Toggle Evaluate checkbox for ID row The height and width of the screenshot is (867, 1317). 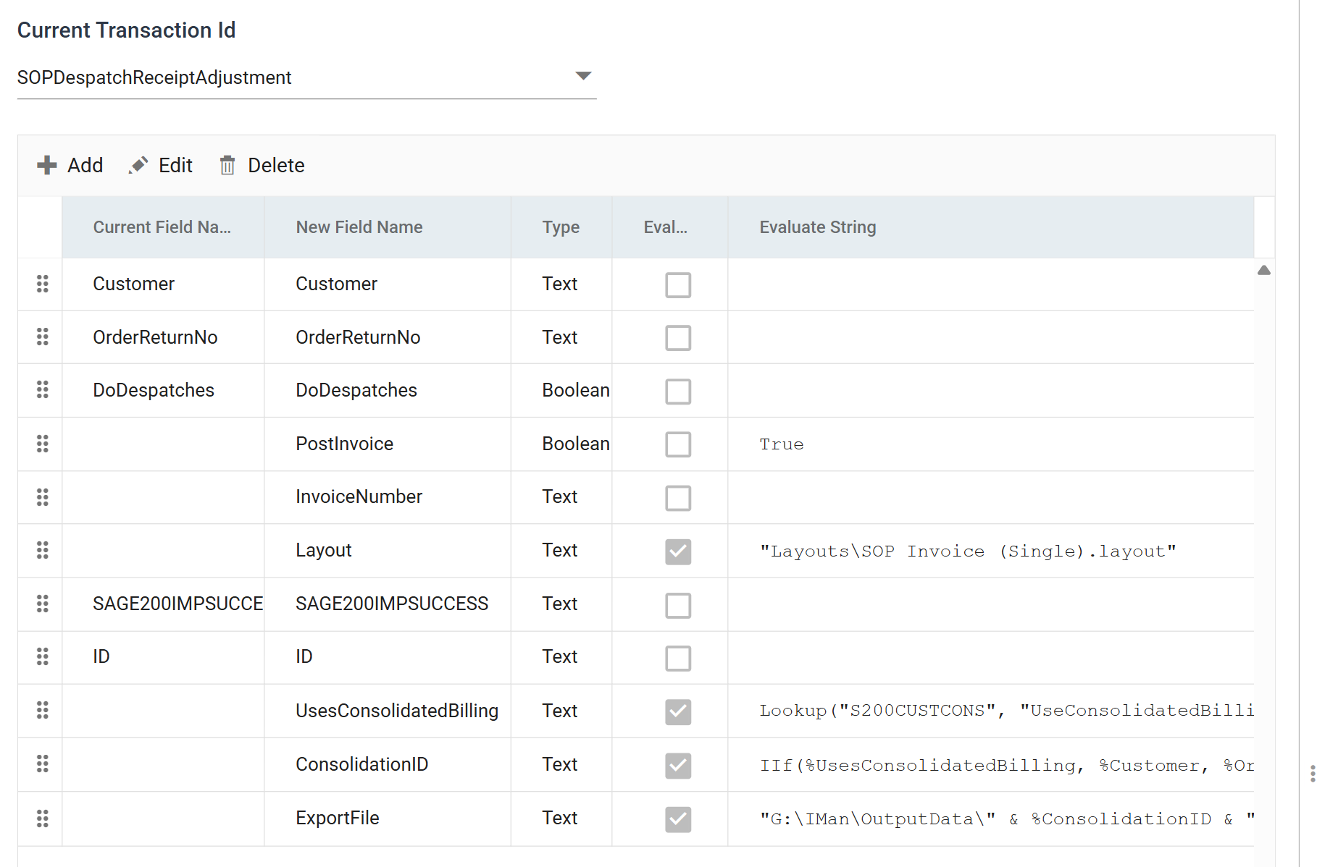pos(678,658)
